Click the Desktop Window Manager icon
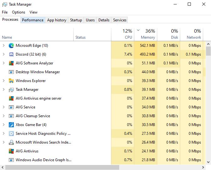 coord(11,72)
